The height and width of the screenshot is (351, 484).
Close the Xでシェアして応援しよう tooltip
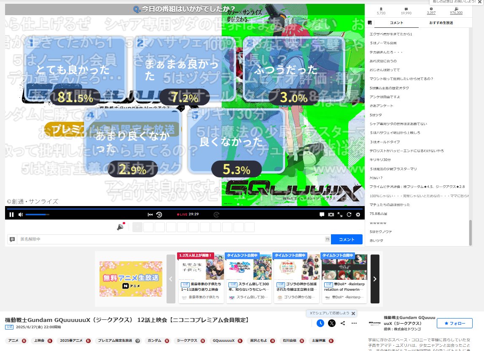tap(353, 313)
